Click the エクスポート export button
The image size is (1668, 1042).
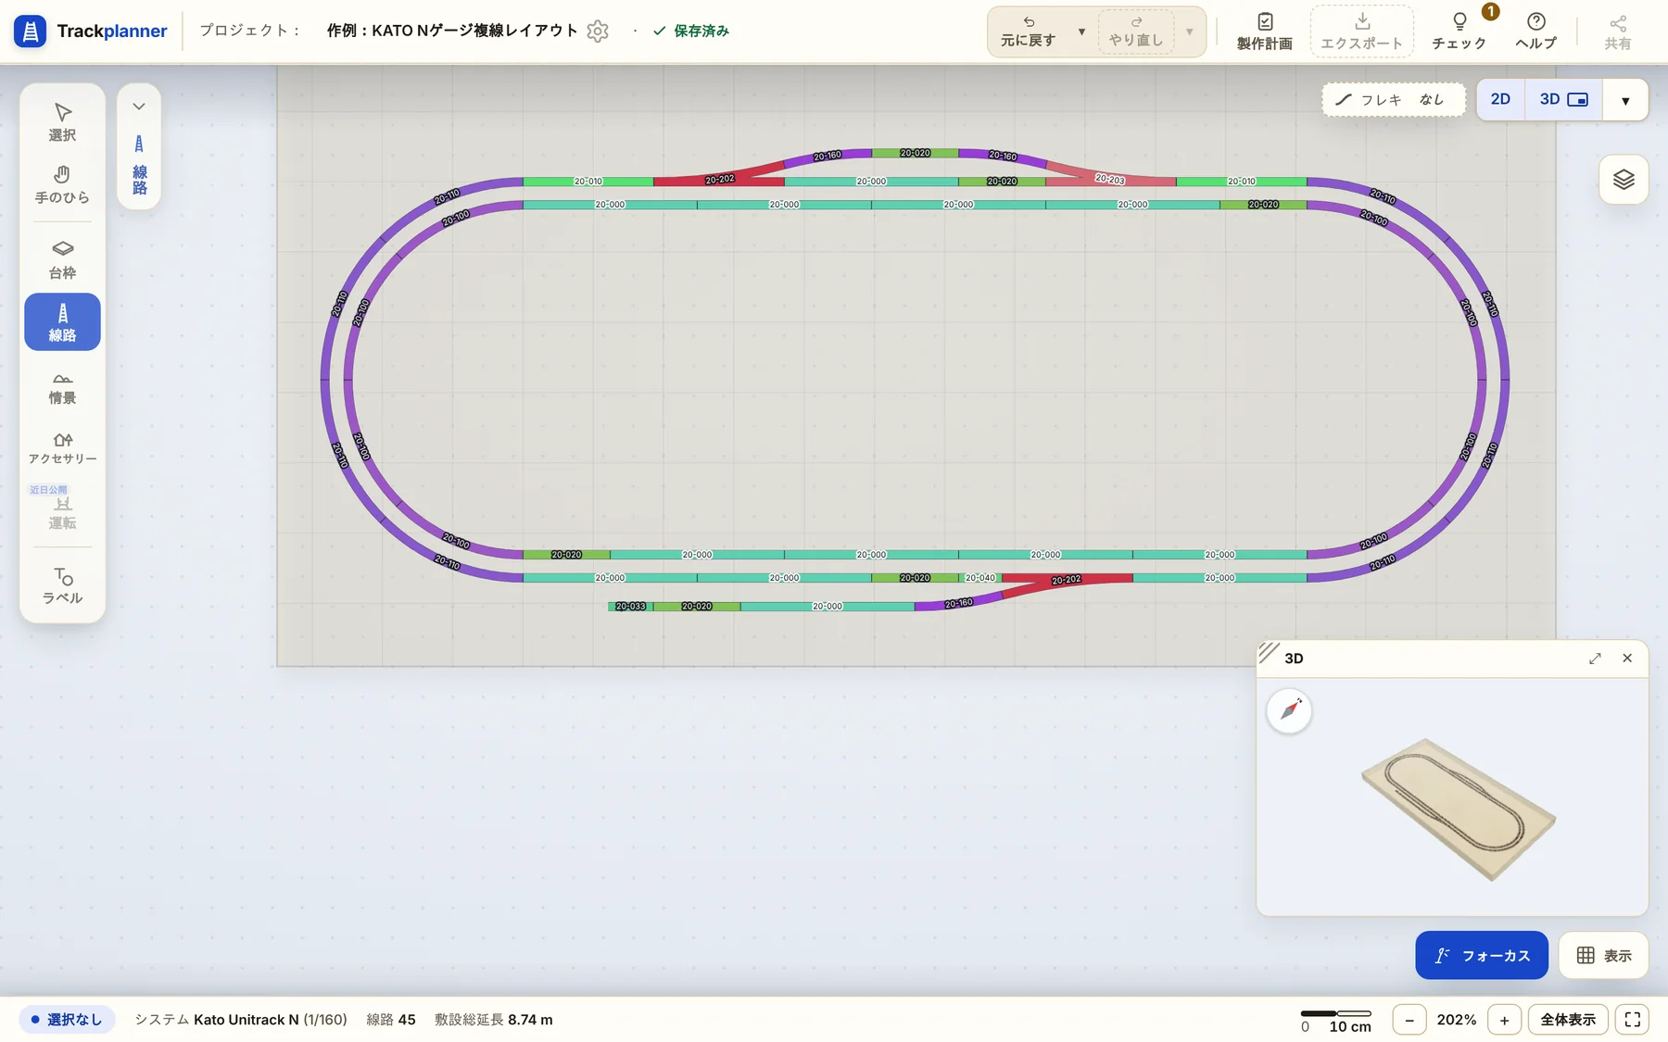point(1361,31)
